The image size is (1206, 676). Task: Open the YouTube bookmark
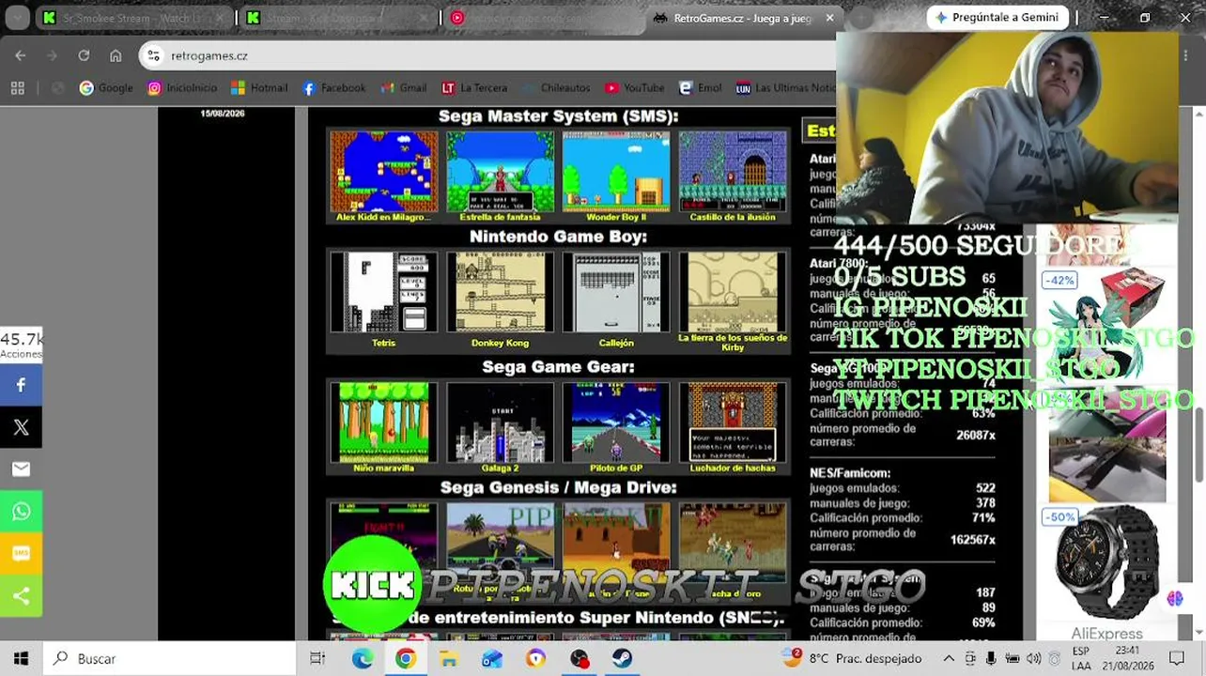pos(635,88)
